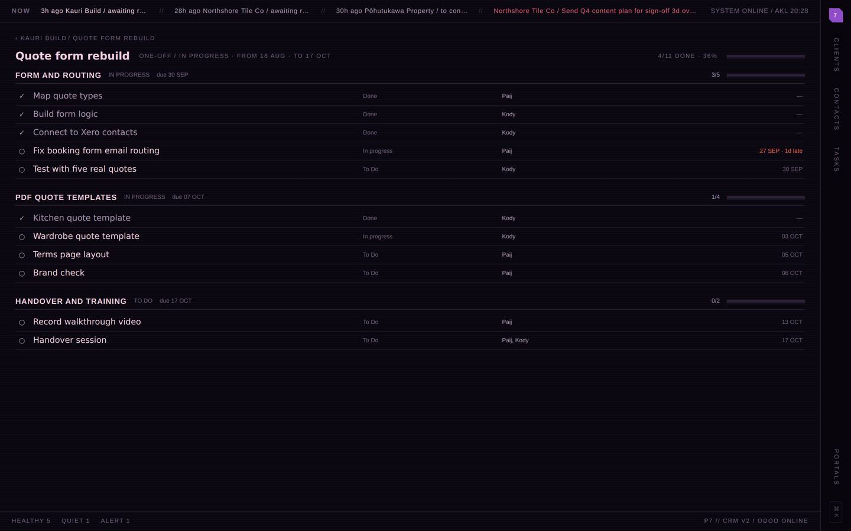Tick the Record walkthrough video circle
851x531 pixels.
pyautogui.click(x=22, y=323)
